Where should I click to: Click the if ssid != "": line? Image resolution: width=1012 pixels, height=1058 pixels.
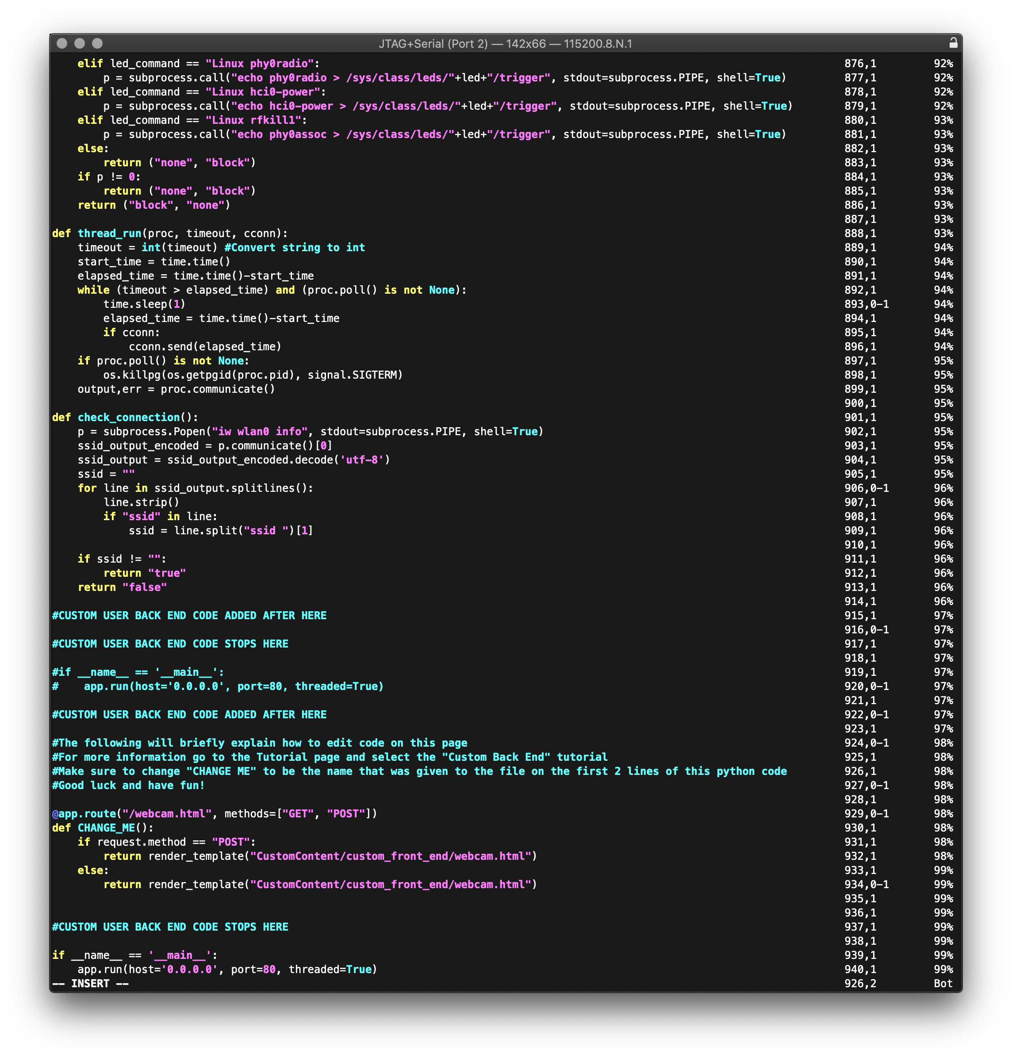tap(122, 559)
